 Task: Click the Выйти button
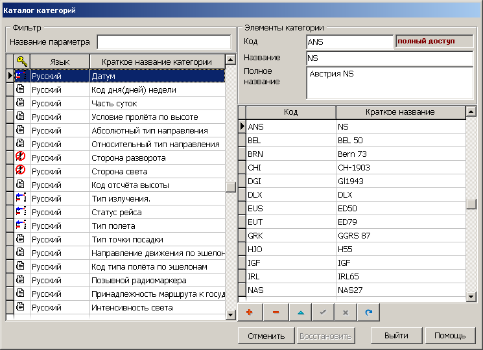(x=395, y=336)
